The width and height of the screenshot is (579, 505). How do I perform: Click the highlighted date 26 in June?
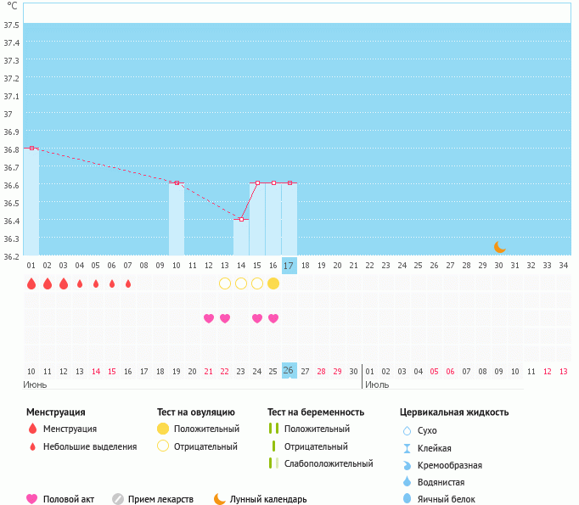pyautogui.click(x=289, y=371)
